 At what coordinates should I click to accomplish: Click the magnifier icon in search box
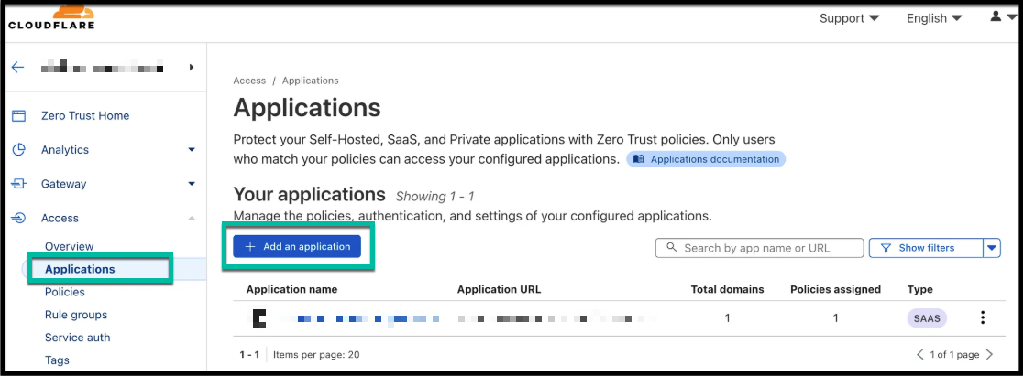point(671,248)
